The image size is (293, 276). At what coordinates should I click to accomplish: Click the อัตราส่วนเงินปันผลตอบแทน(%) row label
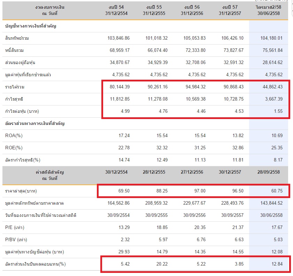tap(36, 264)
